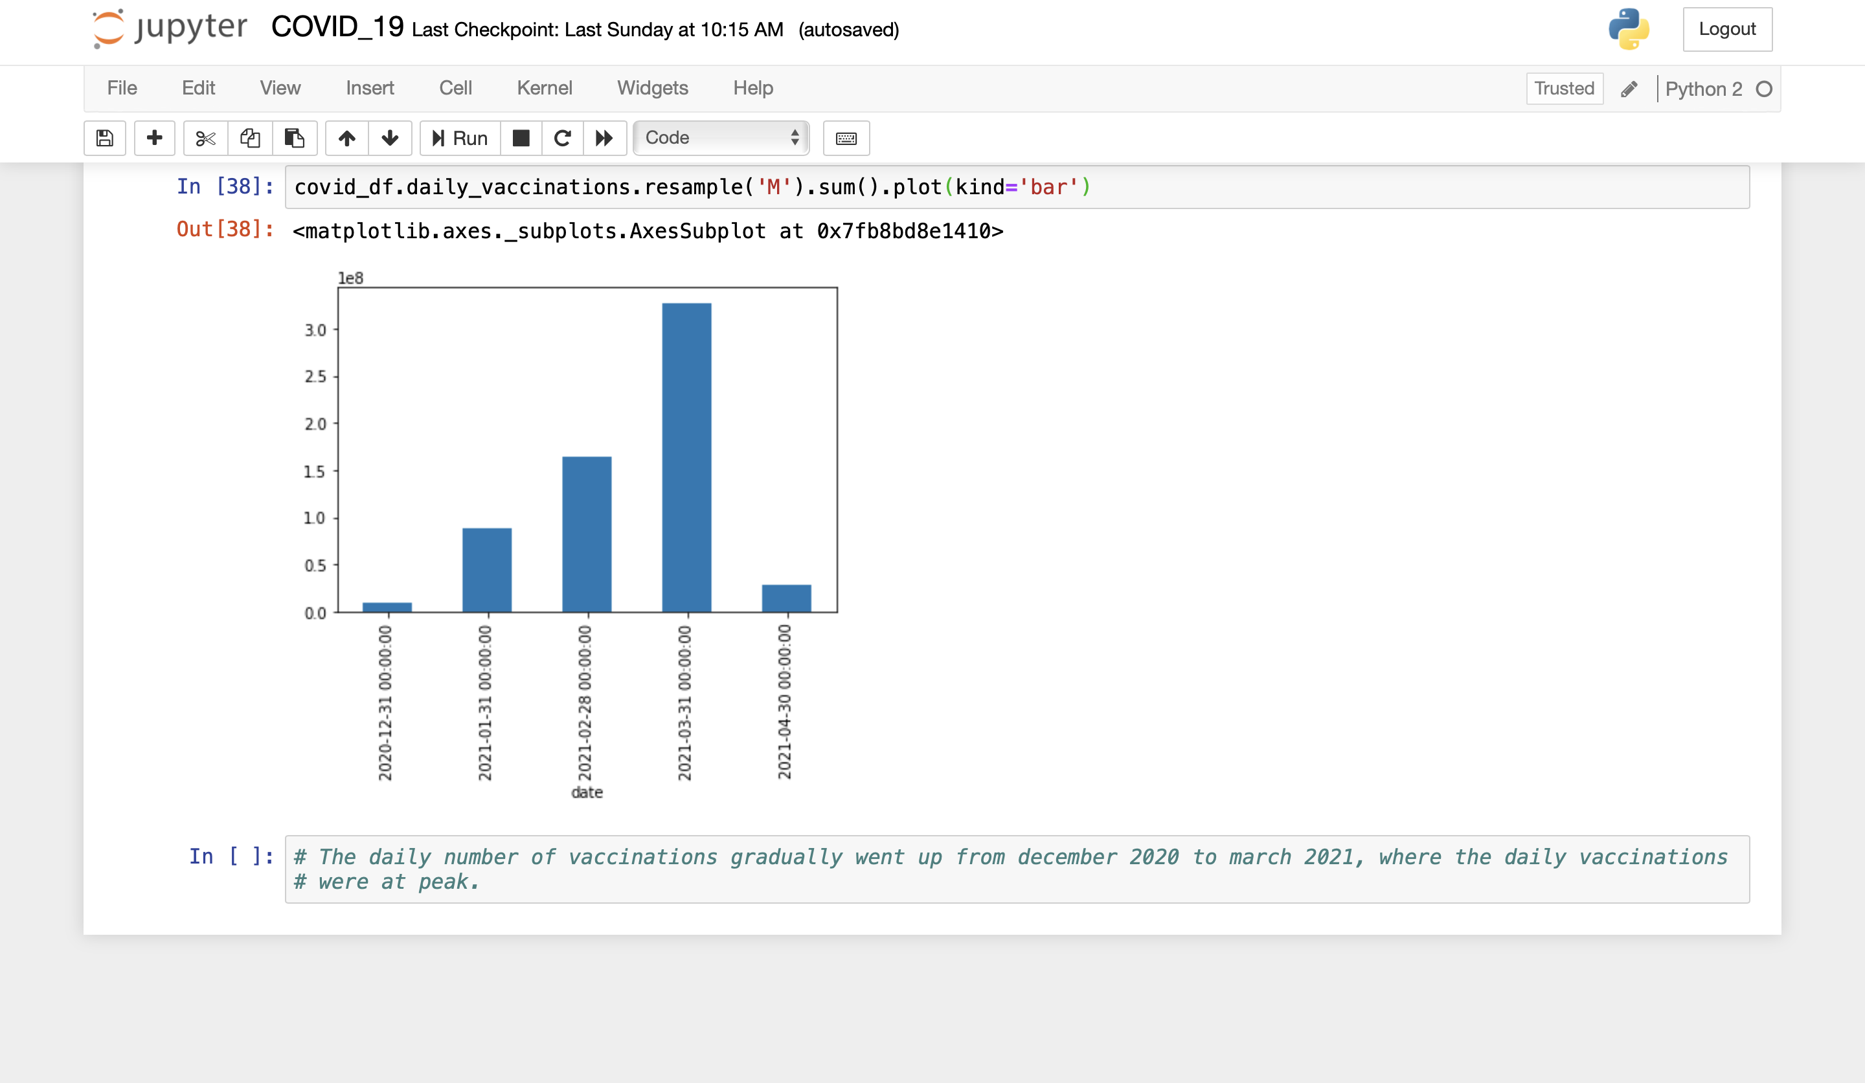Open the File menu
The image size is (1865, 1083).
pyautogui.click(x=122, y=88)
